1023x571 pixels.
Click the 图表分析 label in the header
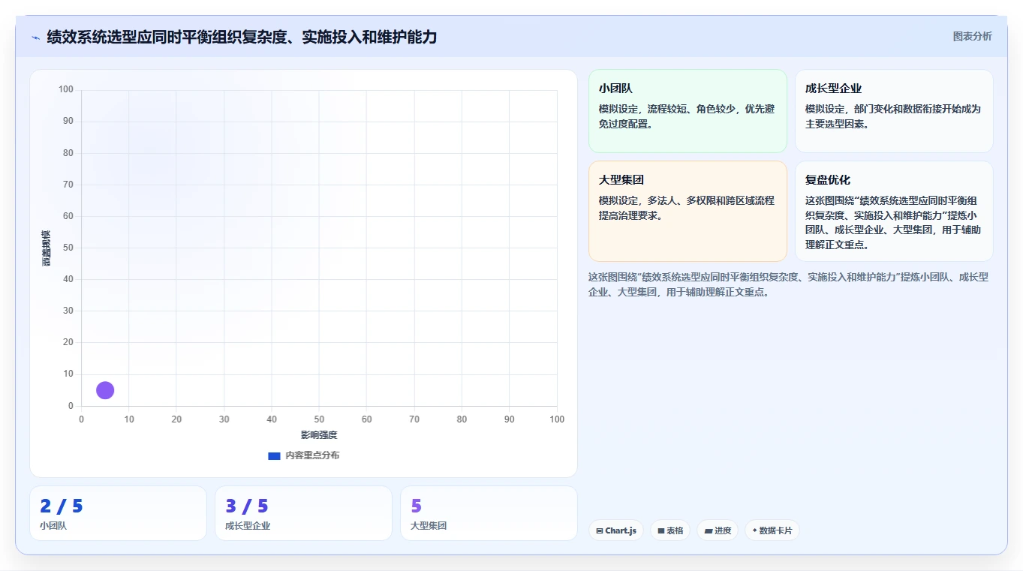point(972,36)
